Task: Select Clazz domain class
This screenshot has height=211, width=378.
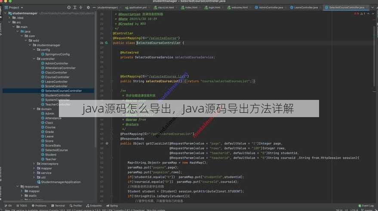Action: 47,123
